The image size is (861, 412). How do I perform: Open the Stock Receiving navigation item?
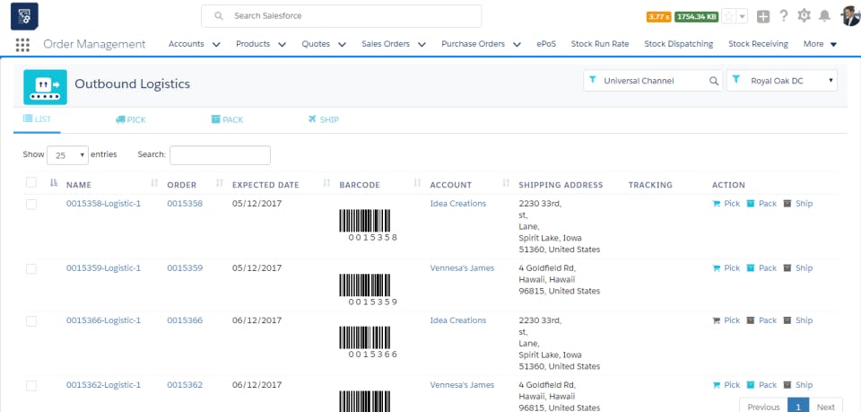(758, 44)
